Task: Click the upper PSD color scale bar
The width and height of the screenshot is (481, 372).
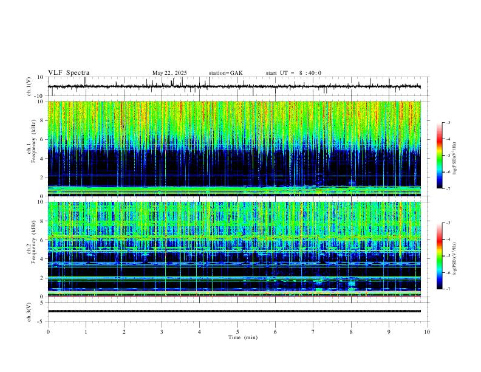Action: tap(440, 156)
